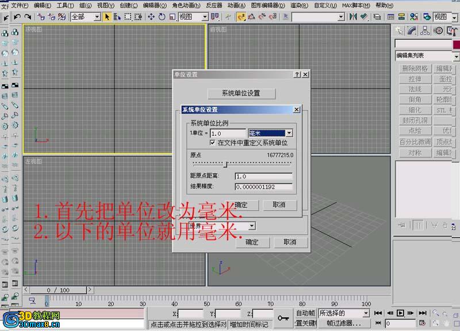Open the 创建(C) menu
460x331 pixels.
[x=128, y=5]
